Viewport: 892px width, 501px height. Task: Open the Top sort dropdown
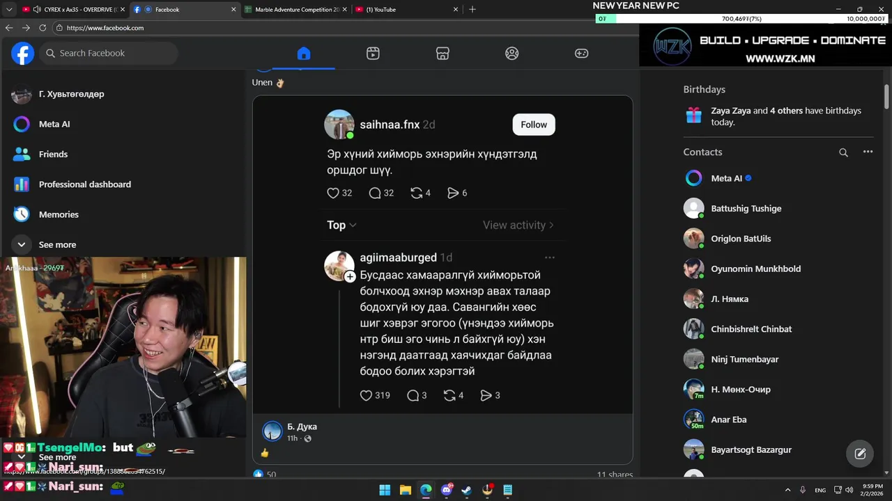[x=341, y=225]
